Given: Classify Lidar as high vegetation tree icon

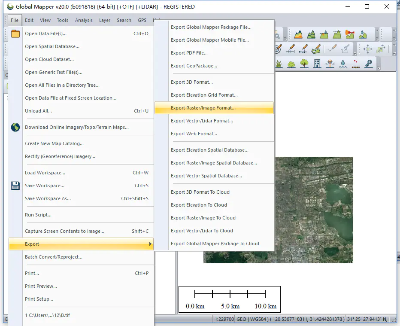Looking at the screenshot, I should coord(304,63).
